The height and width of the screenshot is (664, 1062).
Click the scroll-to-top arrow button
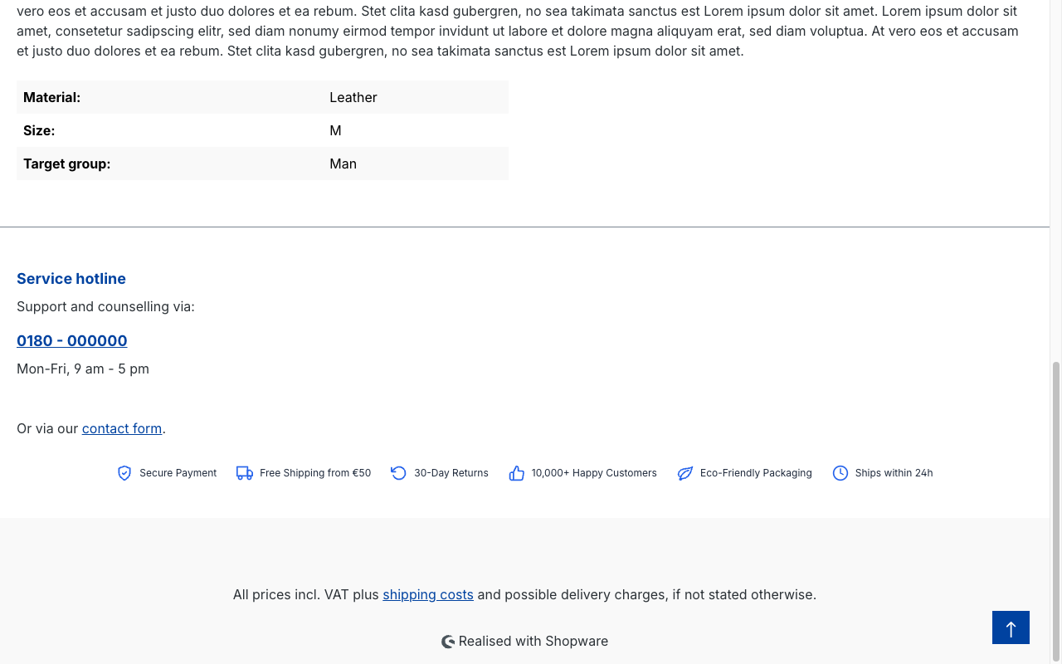tap(1011, 627)
